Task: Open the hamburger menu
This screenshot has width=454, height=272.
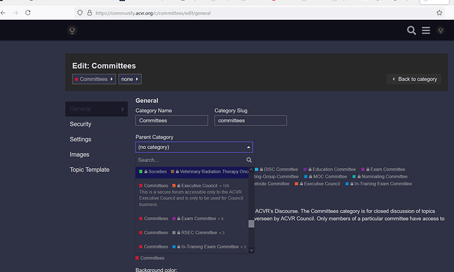Action: pyautogui.click(x=426, y=30)
